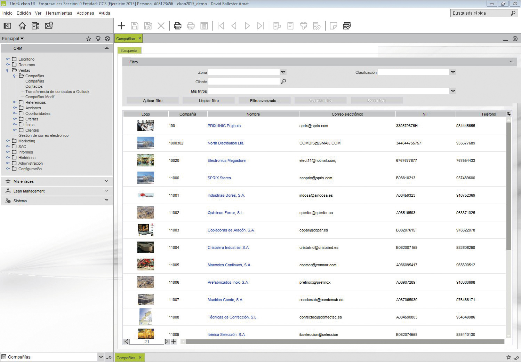Click the Cliente input field
Image resolution: width=521 pixels, height=362 pixels.
coord(244,81)
